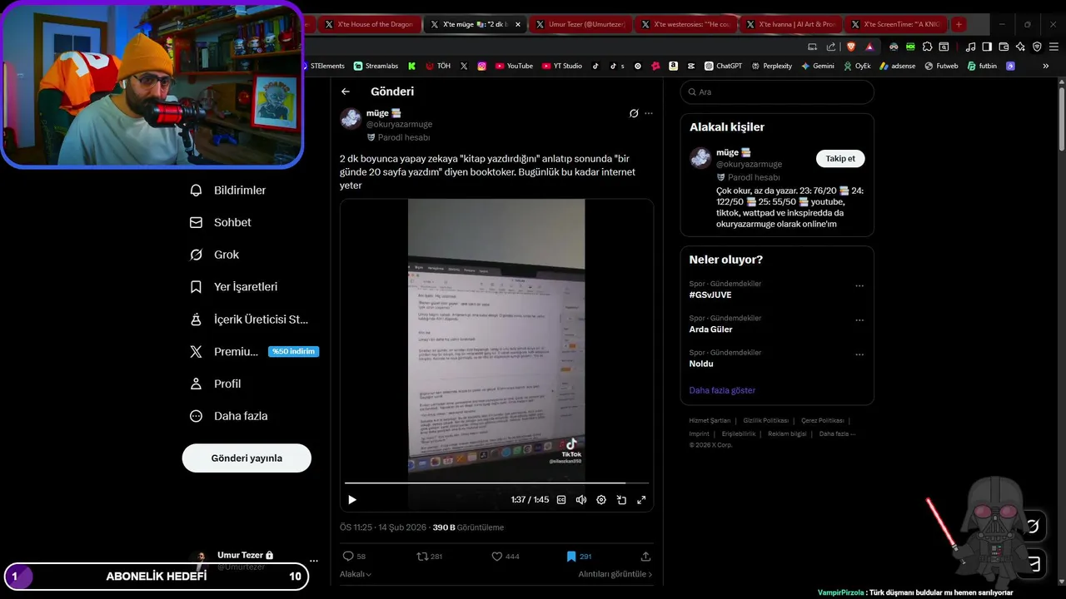The width and height of the screenshot is (1066, 599).
Task: Toggle closed captions on the video
Action: tap(561, 500)
